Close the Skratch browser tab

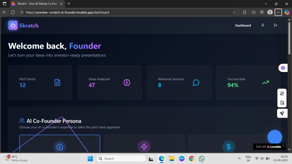point(61,4)
